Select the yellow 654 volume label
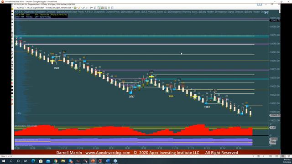 [171, 96]
